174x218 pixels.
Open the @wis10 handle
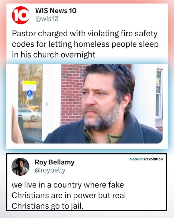pos(47,19)
